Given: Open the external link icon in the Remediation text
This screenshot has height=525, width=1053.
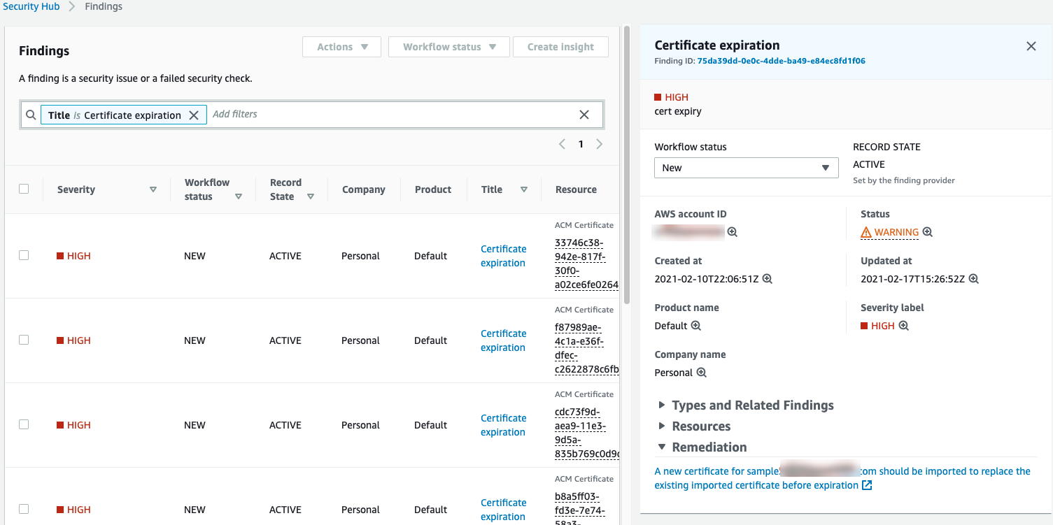Looking at the screenshot, I should 867,484.
